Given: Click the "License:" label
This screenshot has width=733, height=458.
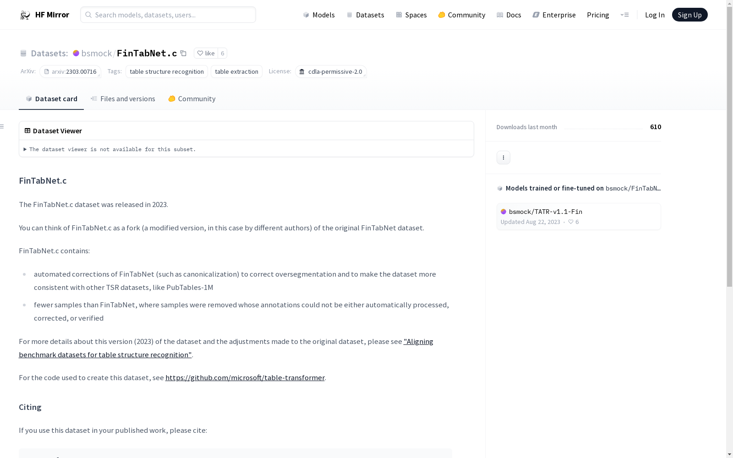Looking at the screenshot, I should pyautogui.click(x=280, y=71).
